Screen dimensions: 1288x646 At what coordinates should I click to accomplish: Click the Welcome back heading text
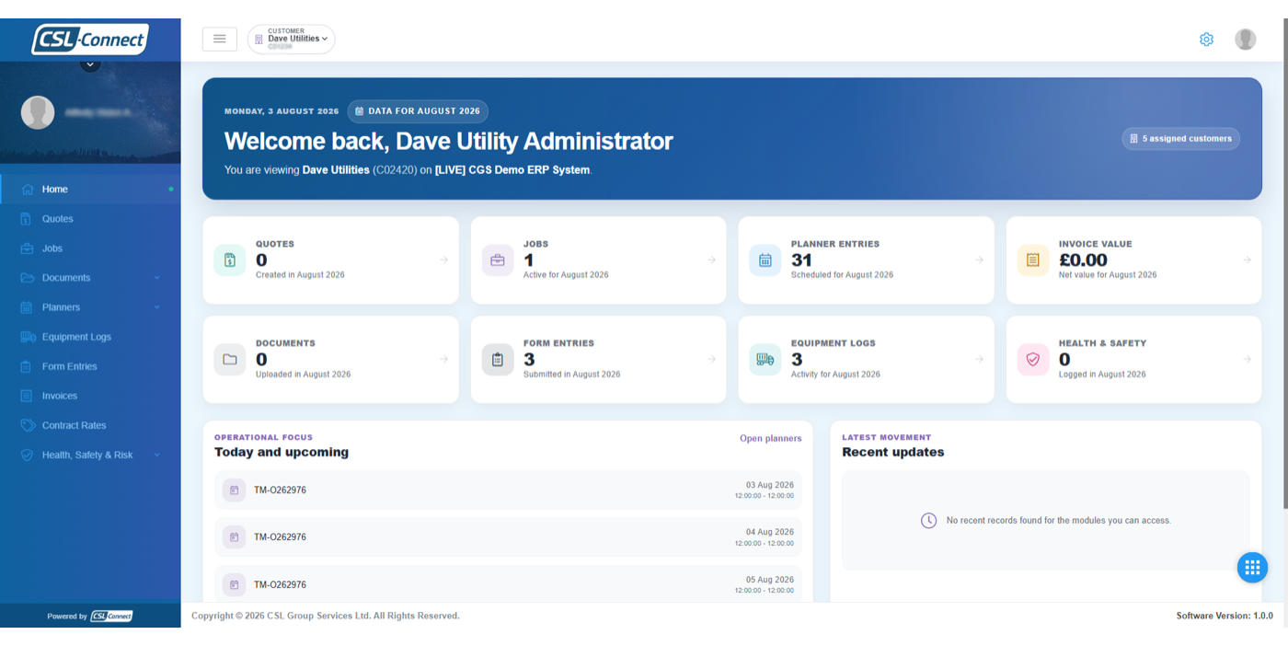(449, 141)
